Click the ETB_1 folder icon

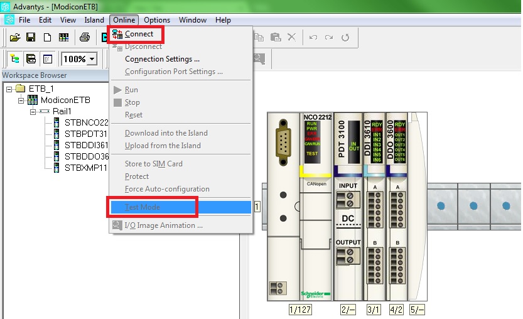point(21,89)
